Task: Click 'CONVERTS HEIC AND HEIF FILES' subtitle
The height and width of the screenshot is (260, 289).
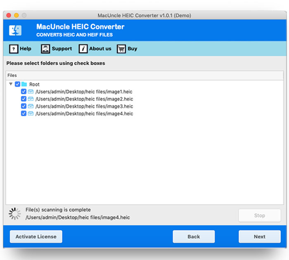Action: 74,35
